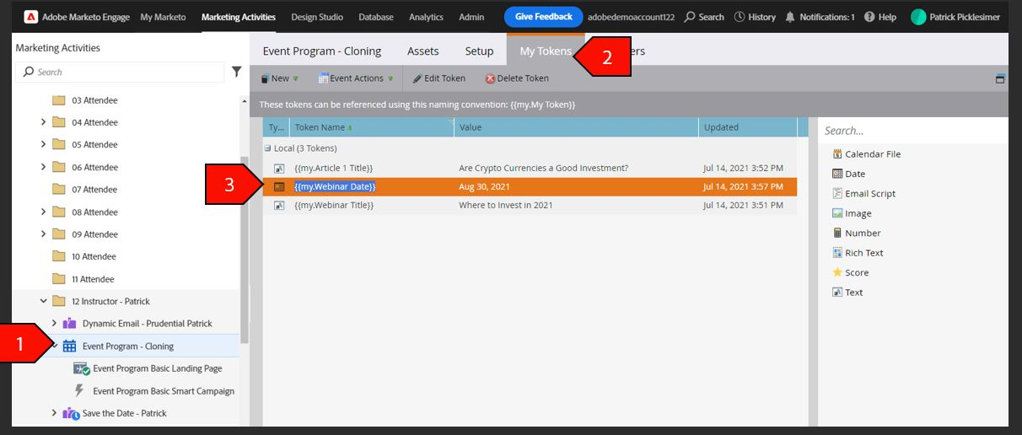1022x435 pixels.
Task: Expand Dynamic Email - Prudential Patrick
Action: click(55, 324)
